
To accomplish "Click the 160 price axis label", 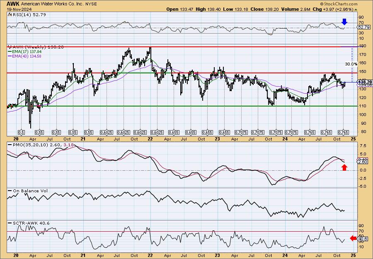I will point(363,63).
